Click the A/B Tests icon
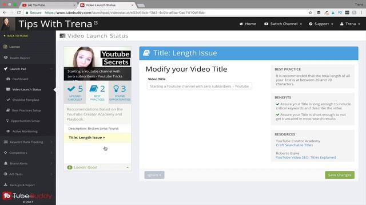Screen dimensions: 366x205 5,174
